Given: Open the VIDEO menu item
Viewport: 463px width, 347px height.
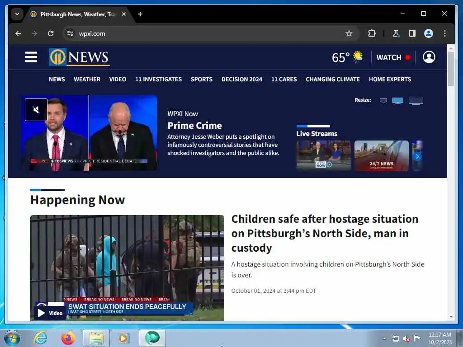Looking at the screenshot, I should pyautogui.click(x=118, y=80).
